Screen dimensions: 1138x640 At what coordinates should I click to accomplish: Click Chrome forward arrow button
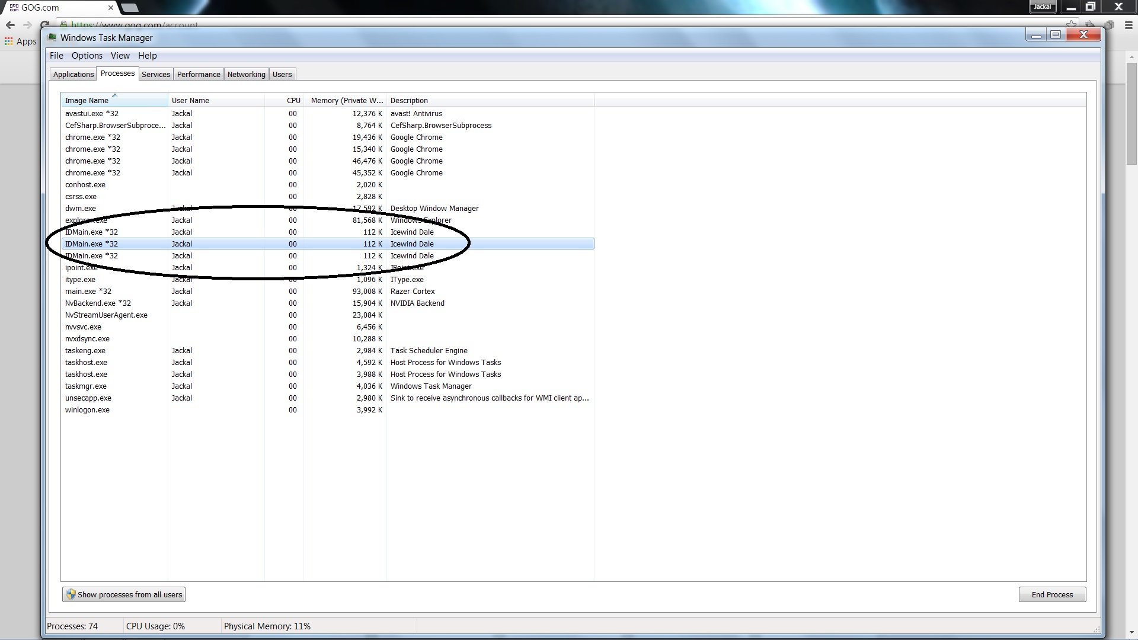point(27,25)
